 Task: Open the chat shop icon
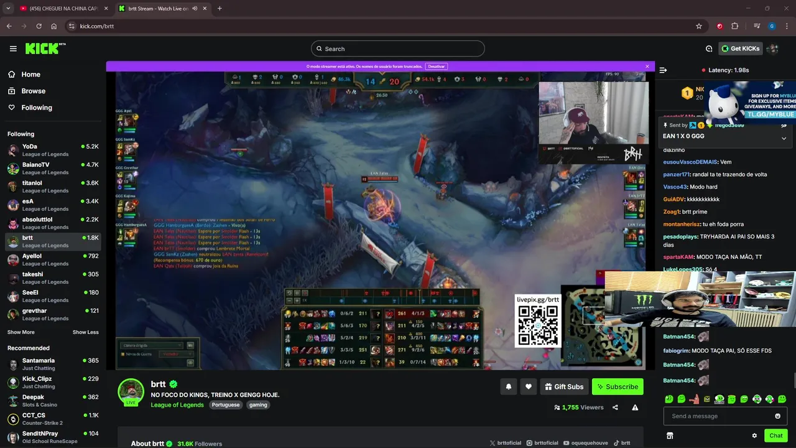point(670,436)
